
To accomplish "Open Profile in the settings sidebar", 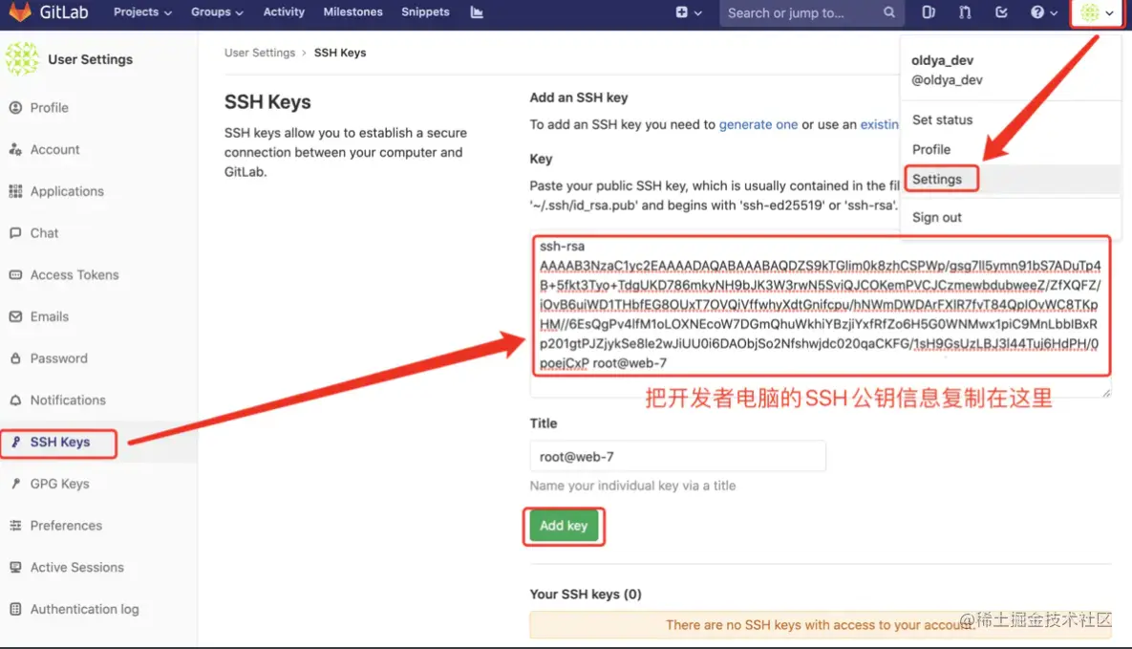I will coord(49,108).
